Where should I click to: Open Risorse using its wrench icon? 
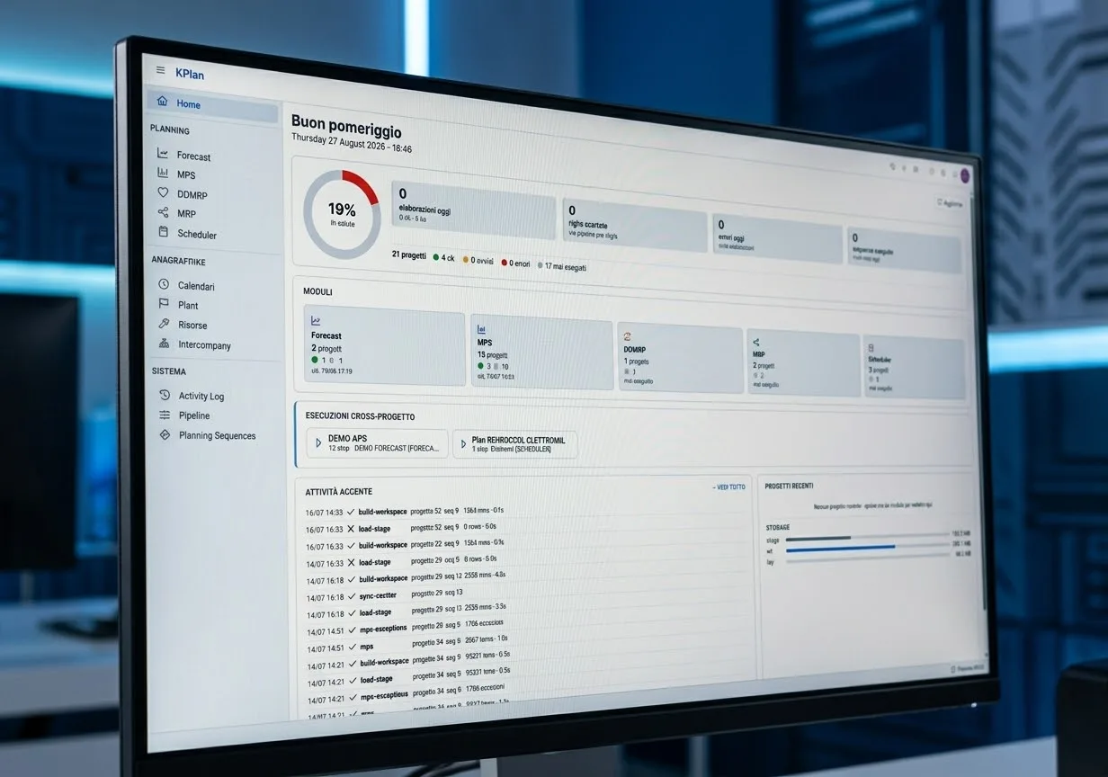(164, 324)
